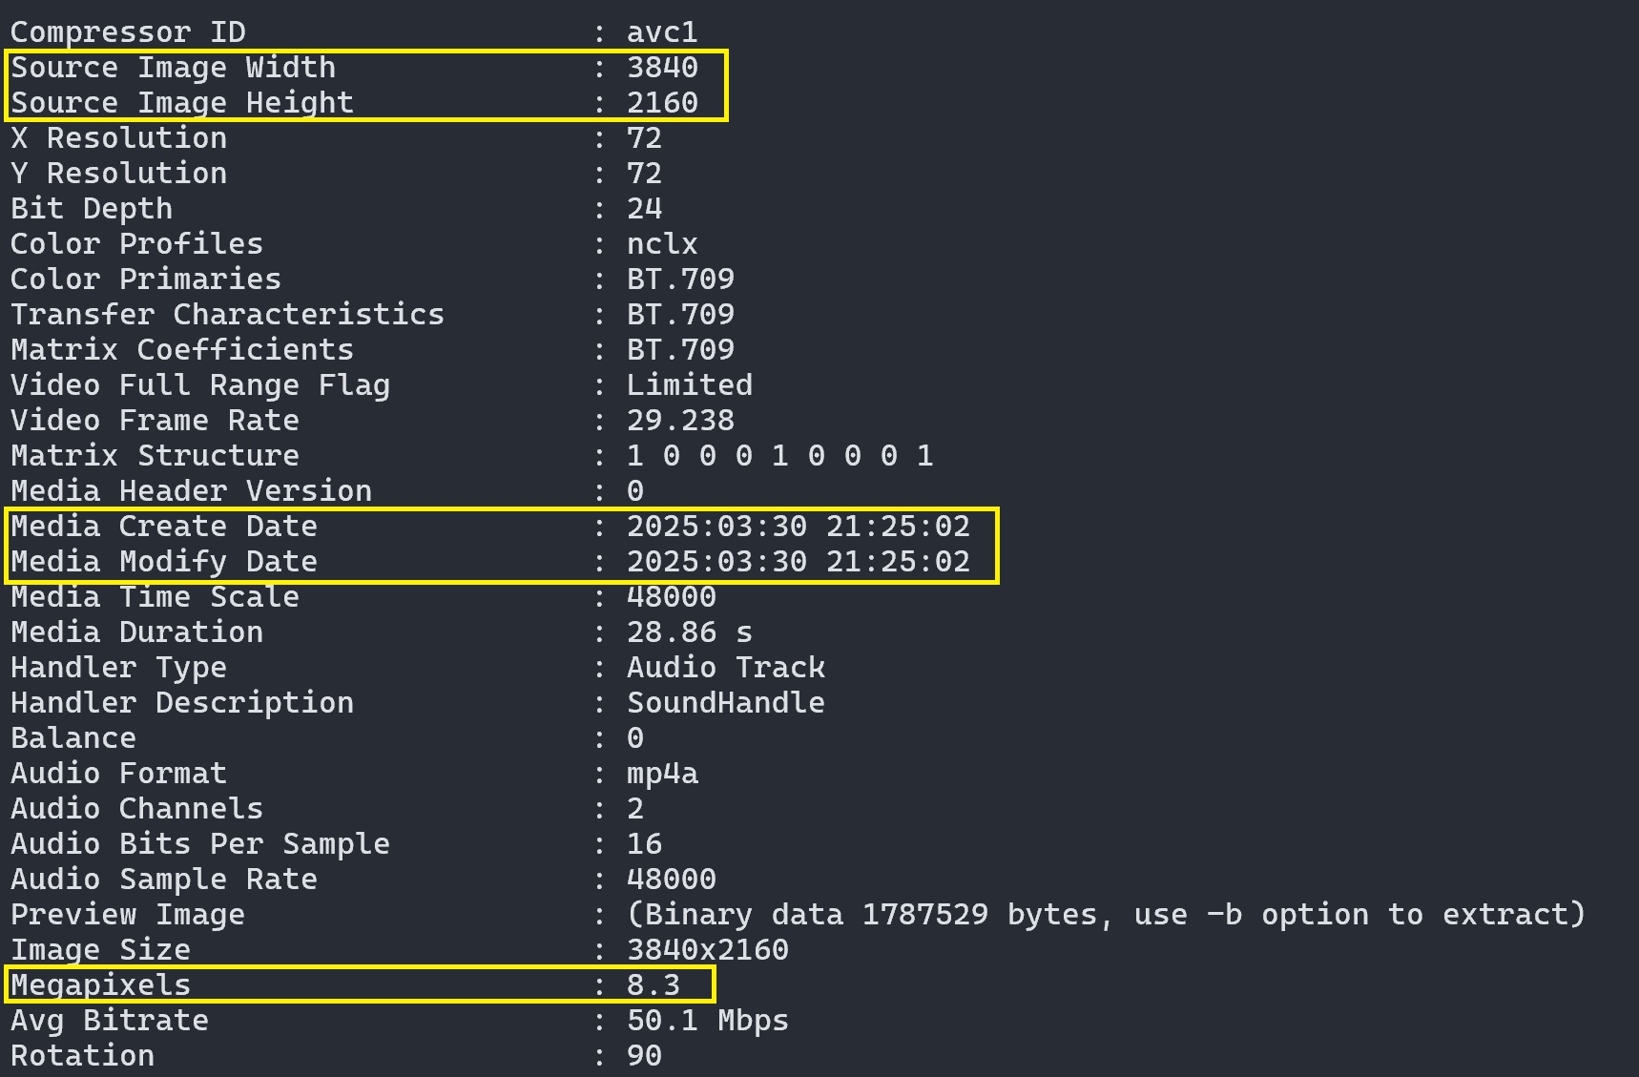Image resolution: width=1639 pixels, height=1077 pixels.
Task: Click the Color Profiles value nclx
Action: point(662,244)
